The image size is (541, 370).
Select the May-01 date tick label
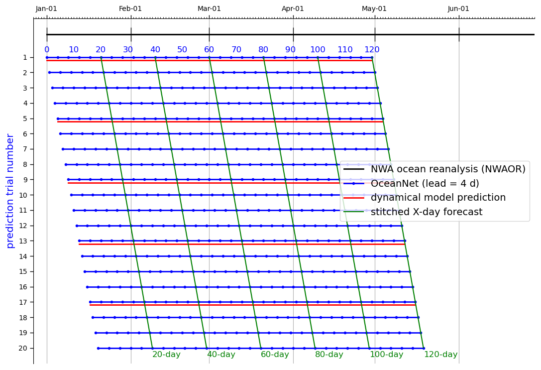374,8
